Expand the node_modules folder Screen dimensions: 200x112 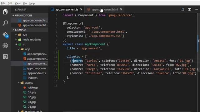(x=16, y=40)
